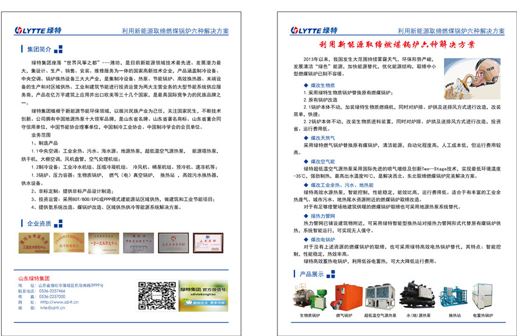
Task: Select the 换热站 product image
Action: (454, 298)
